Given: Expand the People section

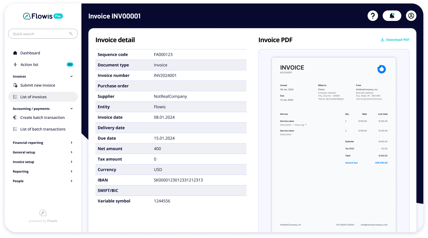Looking at the screenshot, I should [43, 181].
